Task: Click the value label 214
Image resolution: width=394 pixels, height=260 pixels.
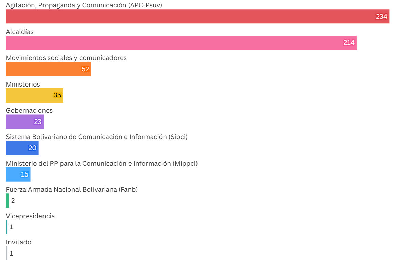Action: tap(349, 43)
